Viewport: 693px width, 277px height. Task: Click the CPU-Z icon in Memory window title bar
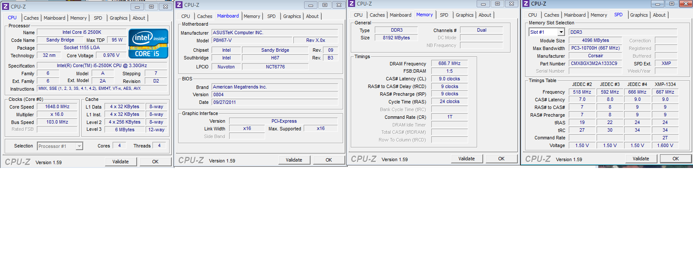pos(352,3)
